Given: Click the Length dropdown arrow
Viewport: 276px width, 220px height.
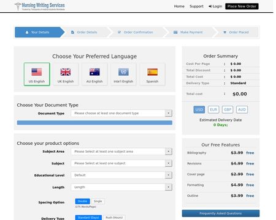Looking at the screenshot, I should (169, 187).
